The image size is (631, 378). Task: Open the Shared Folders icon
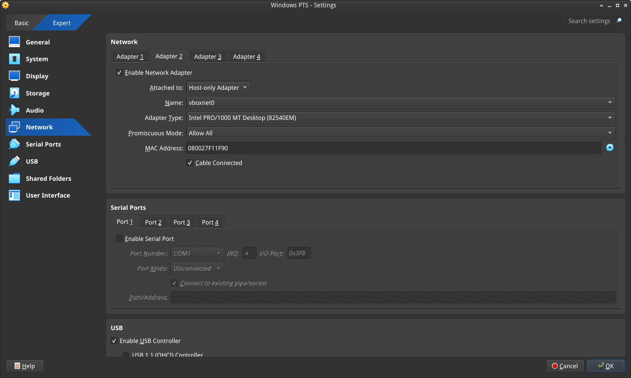click(14, 178)
